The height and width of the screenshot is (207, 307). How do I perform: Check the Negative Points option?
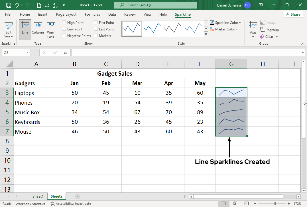coord(64,36)
